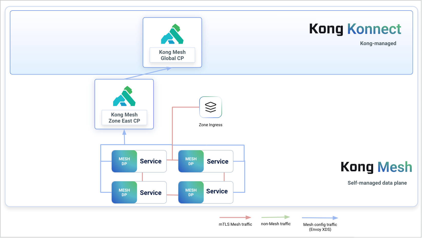Click the red mTLS legend arrow

[x=235, y=217]
